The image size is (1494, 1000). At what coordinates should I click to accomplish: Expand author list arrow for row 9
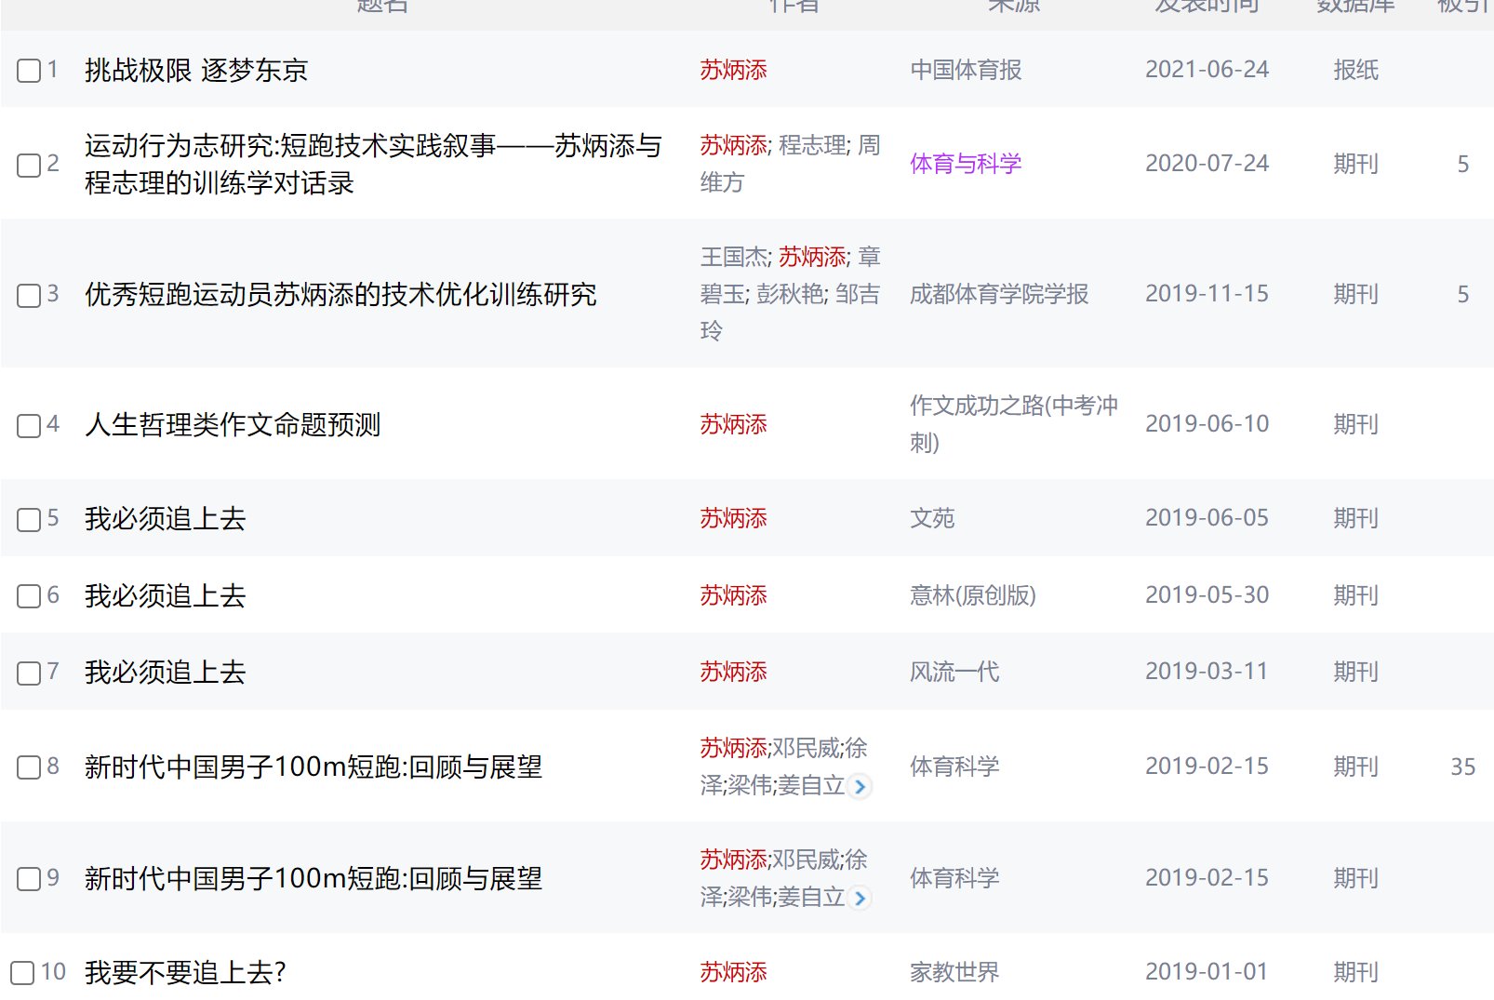tap(860, 899)
